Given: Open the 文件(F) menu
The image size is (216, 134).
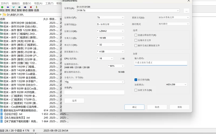Looking at the screenshot, I should pos(5,3).
